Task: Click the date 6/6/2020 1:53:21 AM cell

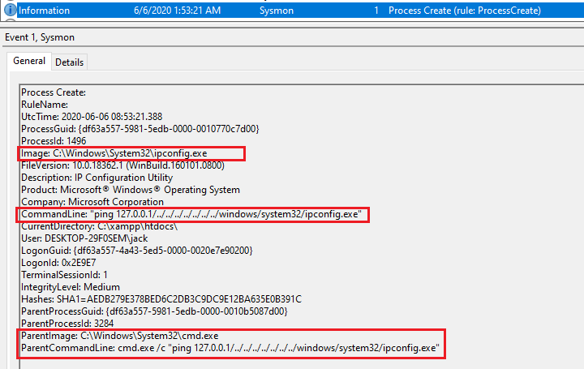Action: pos(178,11)
